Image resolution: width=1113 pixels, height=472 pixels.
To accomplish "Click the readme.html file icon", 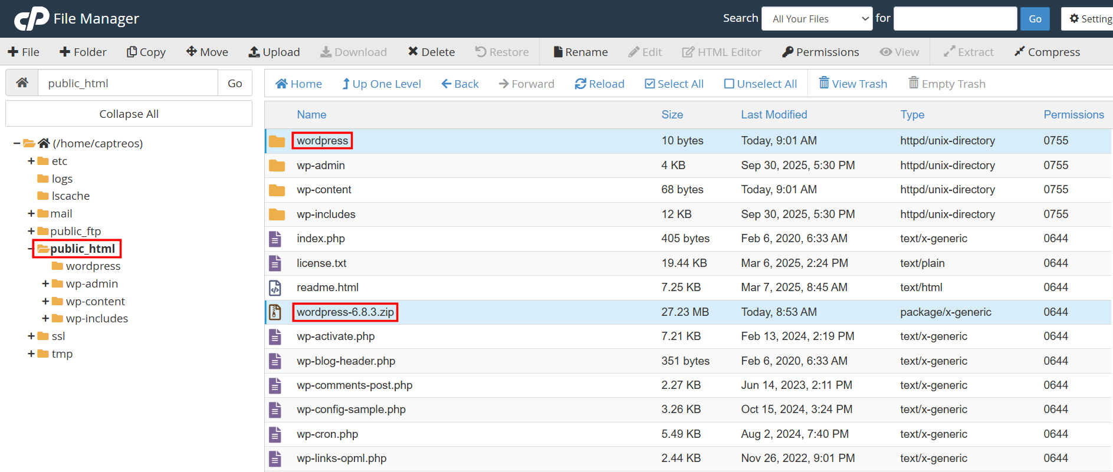I will (275, 288).
